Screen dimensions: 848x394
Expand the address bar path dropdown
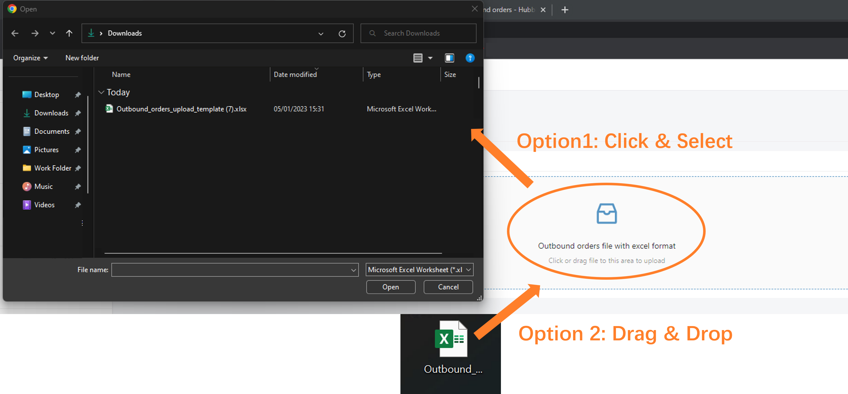click(321, 34)
